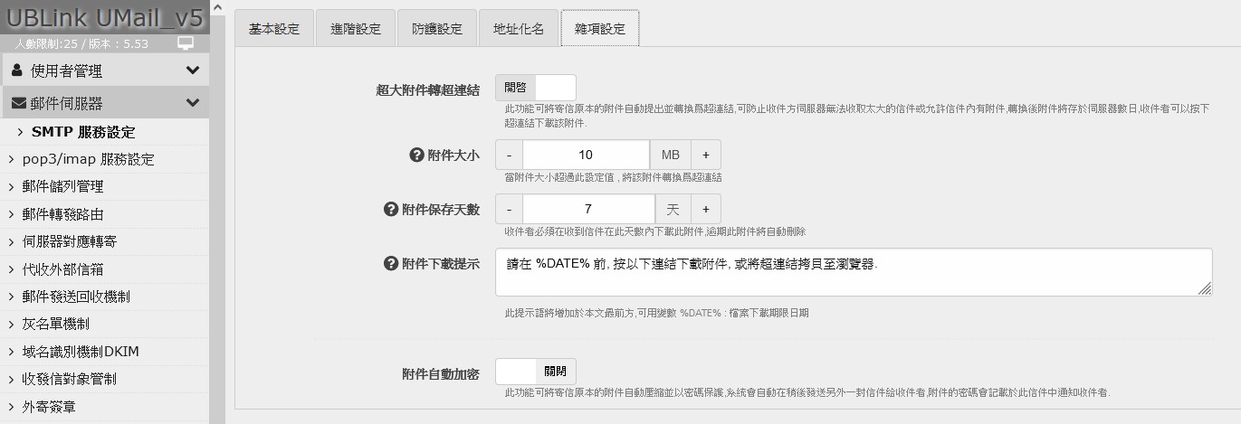This screenshot has width=1241, height=424.
Task: Toggle the 附件自動加密 switch
Action: coord(535,372)
